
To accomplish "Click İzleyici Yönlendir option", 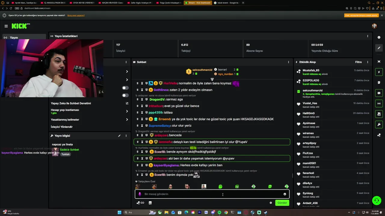I will click(62, 127).
